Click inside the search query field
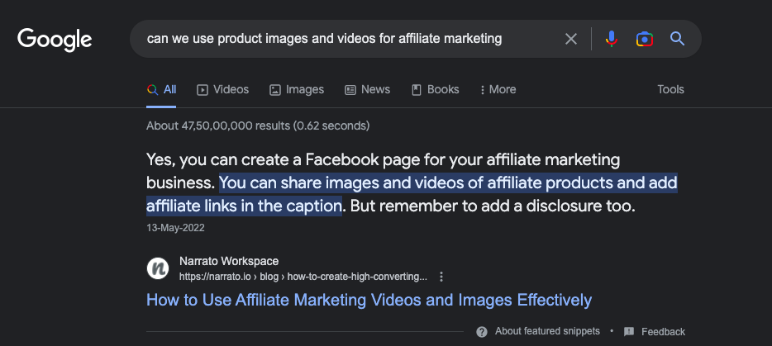 tap(347, 39)
